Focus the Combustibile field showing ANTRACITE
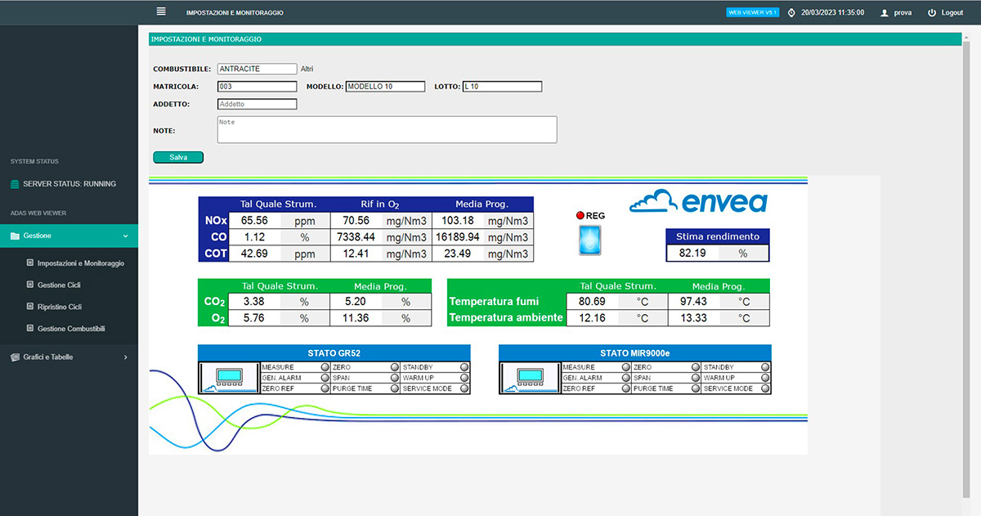This screenshot has width=981, height=516. tap(257, 70)
